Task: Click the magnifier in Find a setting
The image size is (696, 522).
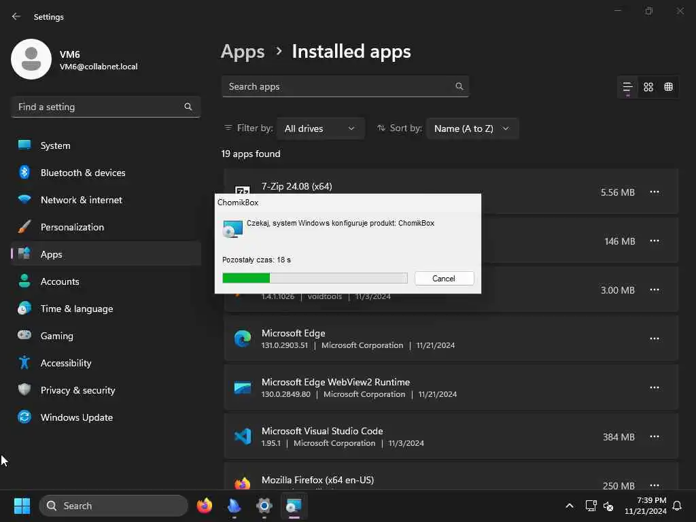Action: pos(188,107)
